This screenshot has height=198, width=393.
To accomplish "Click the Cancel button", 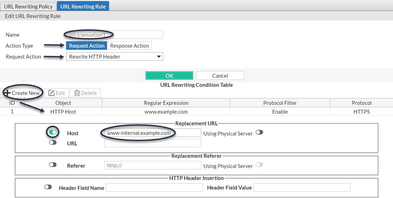I will click(220, 76).
